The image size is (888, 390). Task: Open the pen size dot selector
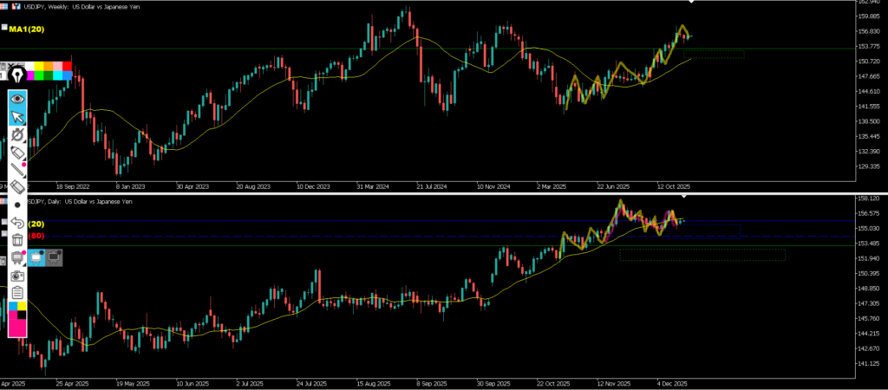pos(17,205)
